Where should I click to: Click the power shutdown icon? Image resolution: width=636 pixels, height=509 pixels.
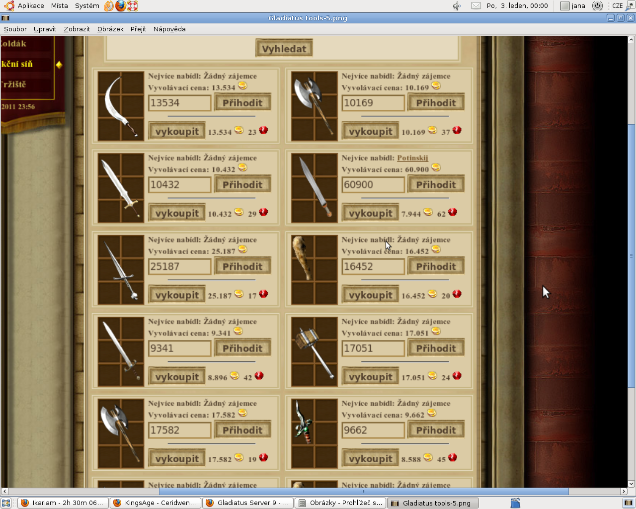pos(598,6)
